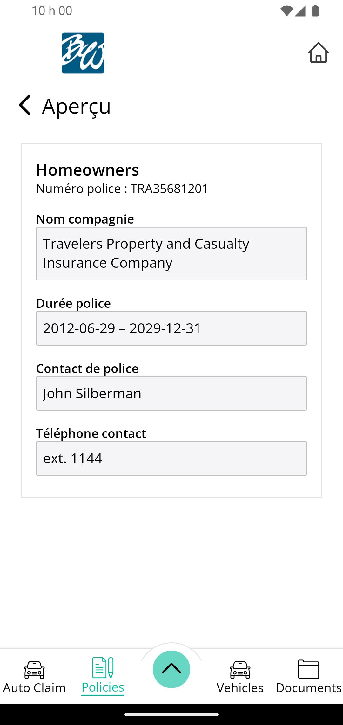Switch to the Vehicles tab label
Screen dimensions: 343x725
click(x=240, y=688)
